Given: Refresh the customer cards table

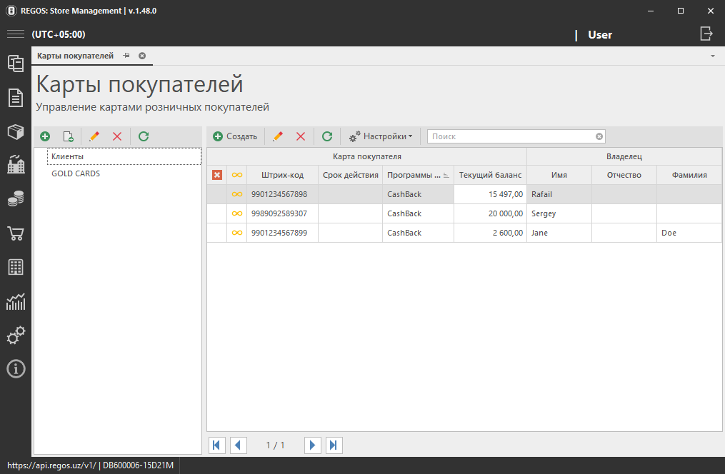Looking at the screenshot, I should pyautogui.click(x=327, y=136).
